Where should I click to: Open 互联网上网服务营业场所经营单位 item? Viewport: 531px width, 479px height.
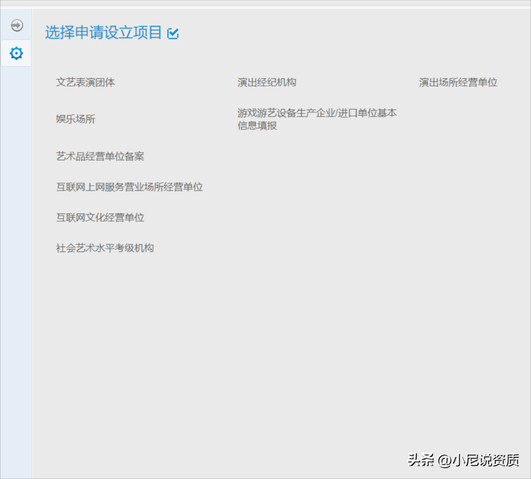coord(129,187)
